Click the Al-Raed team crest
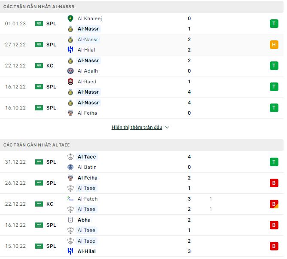The height and width of the screenshot is (259, 287). coord(70,82)
